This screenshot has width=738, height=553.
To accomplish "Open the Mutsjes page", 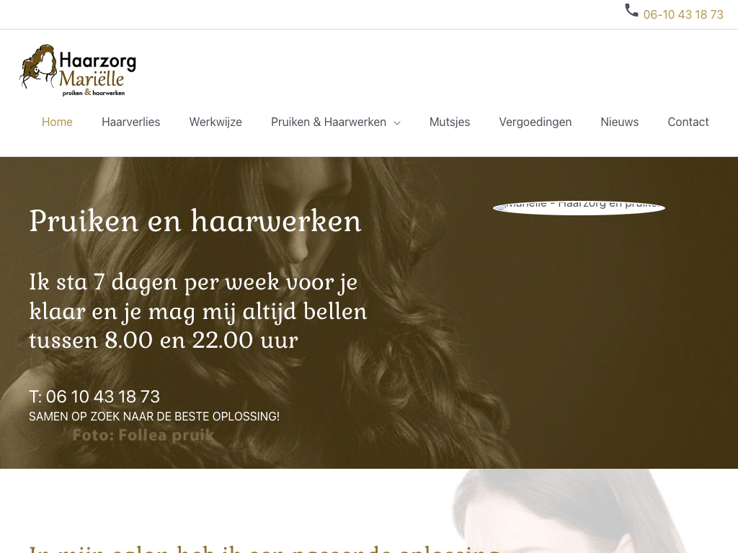I will click(450, 122).
